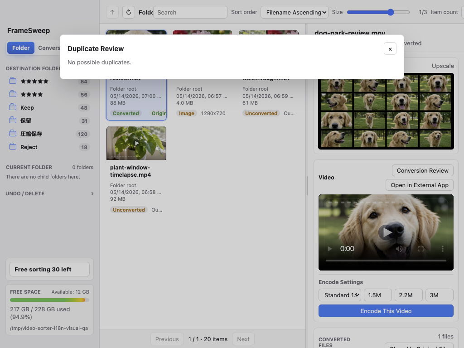Screen dimensions: 464x348
Task: Click the video fullscreen icon
Action: tap(421, 249)
